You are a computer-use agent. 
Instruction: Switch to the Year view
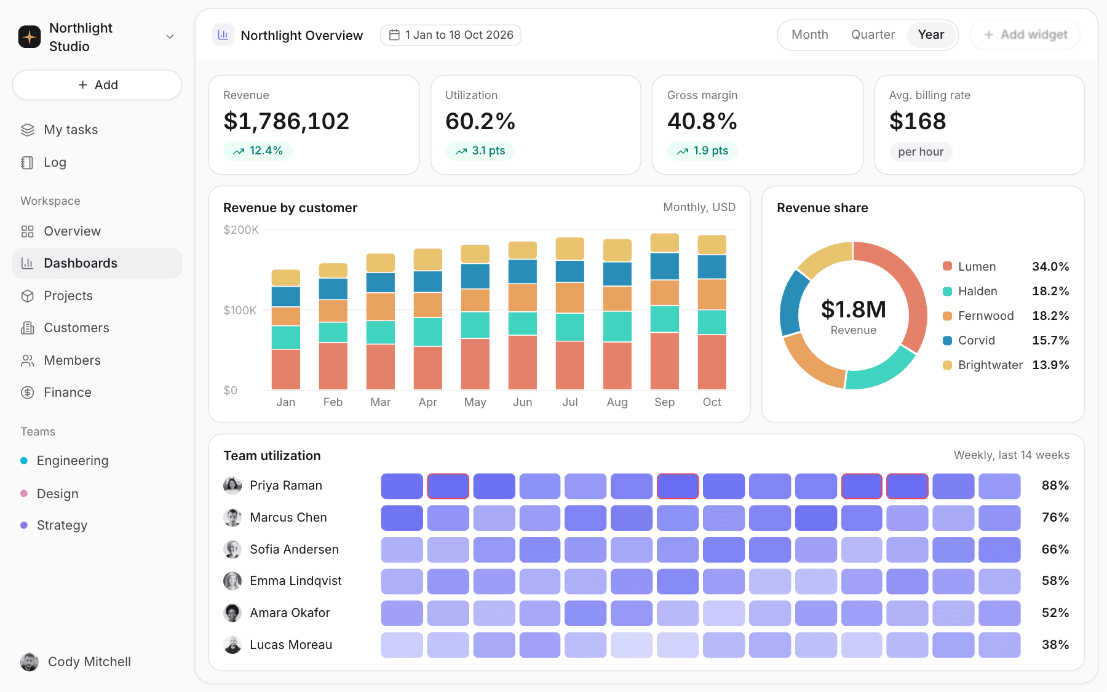(931, 35)
